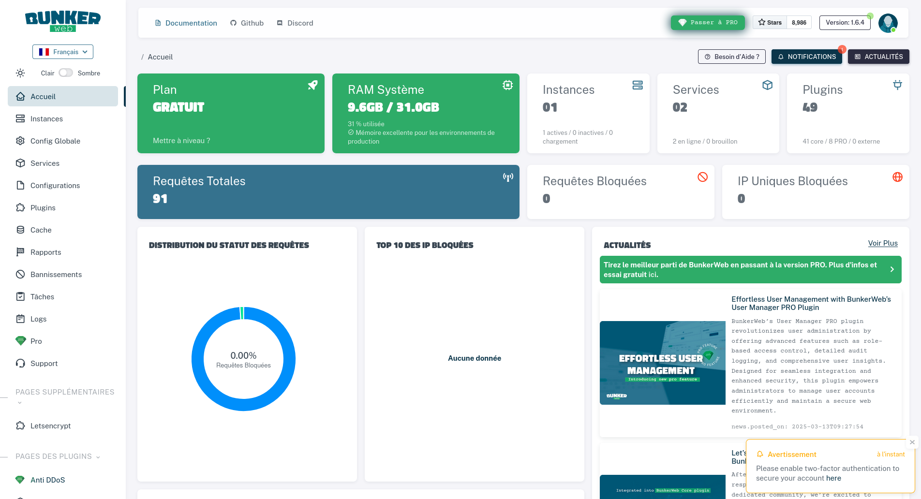Open the Anti DDoS plugin page
The width and height of the screenshot is (921, 499).
[47, 480]
